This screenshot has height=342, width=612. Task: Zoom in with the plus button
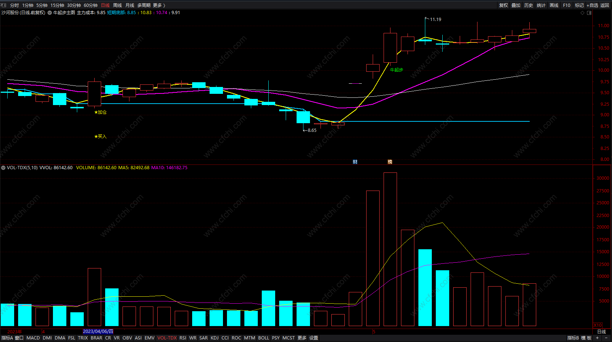coord(597,338)
